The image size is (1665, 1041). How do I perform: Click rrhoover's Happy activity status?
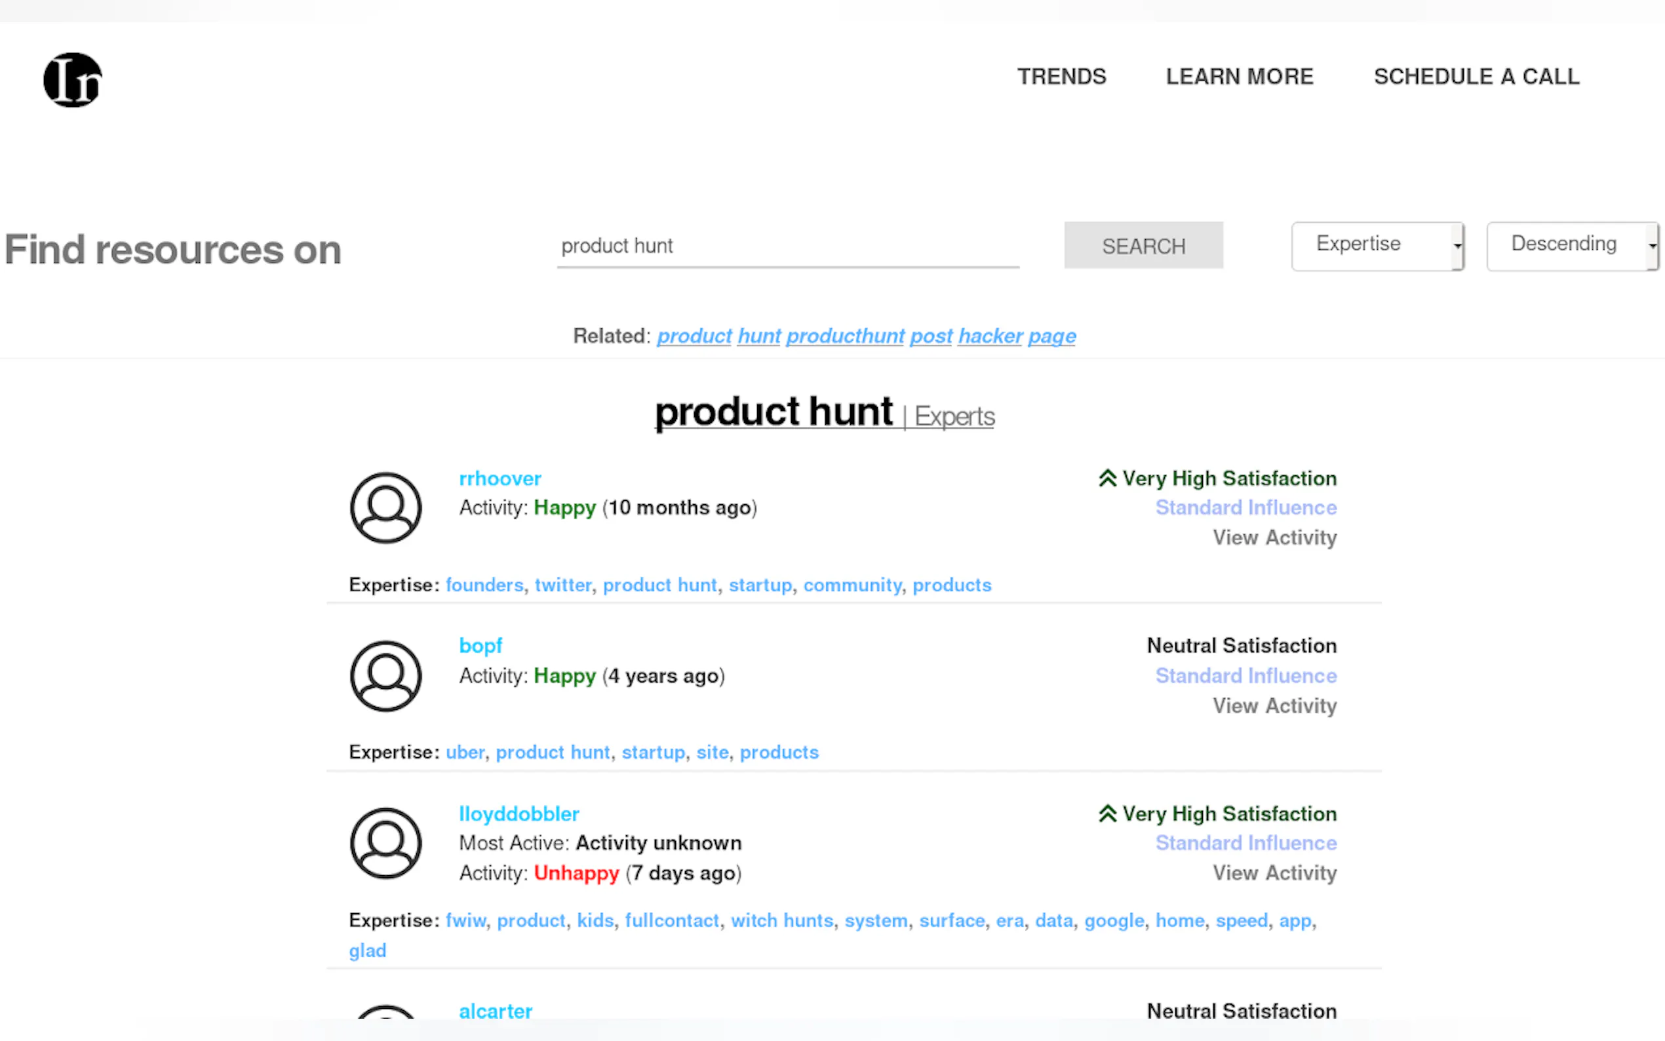point(564,507)
